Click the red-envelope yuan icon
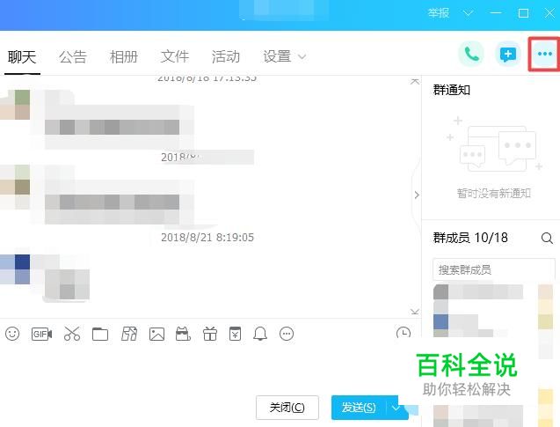This screenshot has width=560, height=427. (235, 334)
